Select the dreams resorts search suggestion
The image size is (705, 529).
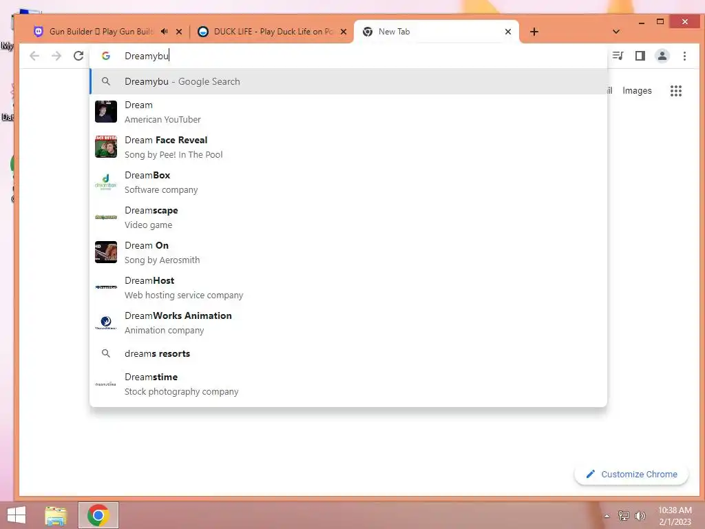click(348, 353)
